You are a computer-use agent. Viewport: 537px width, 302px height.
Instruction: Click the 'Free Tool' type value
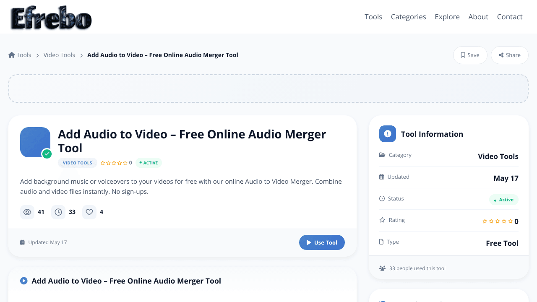pos(502,243)
